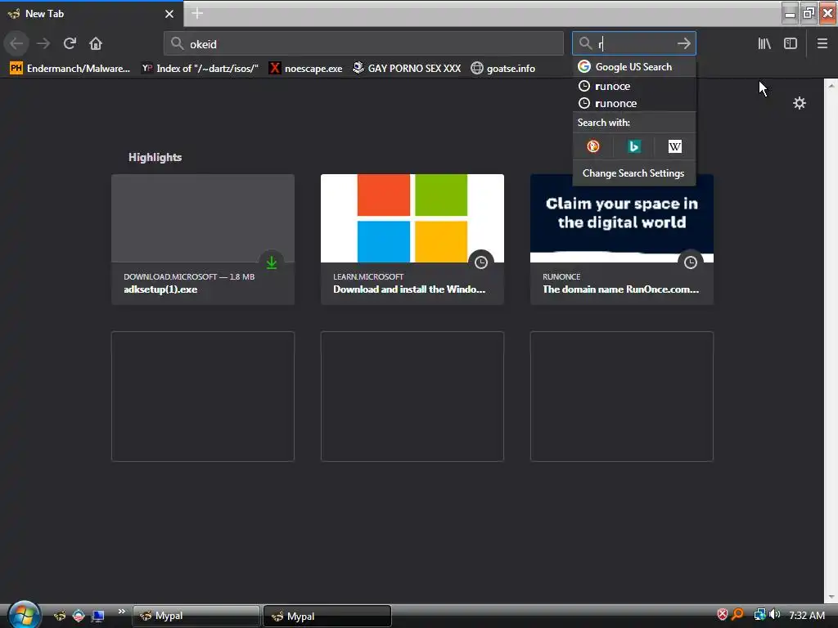The width and height of the screenshot is (838, 628).
Task: Click the 7:32 AM clock
Action: coord(806,615)
